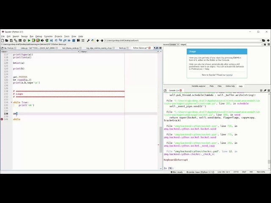Image resolution: width=271 pixels, height=203 pixels.
Task: Open Help pane options menu icon
Action: click(x=269, y=44)
